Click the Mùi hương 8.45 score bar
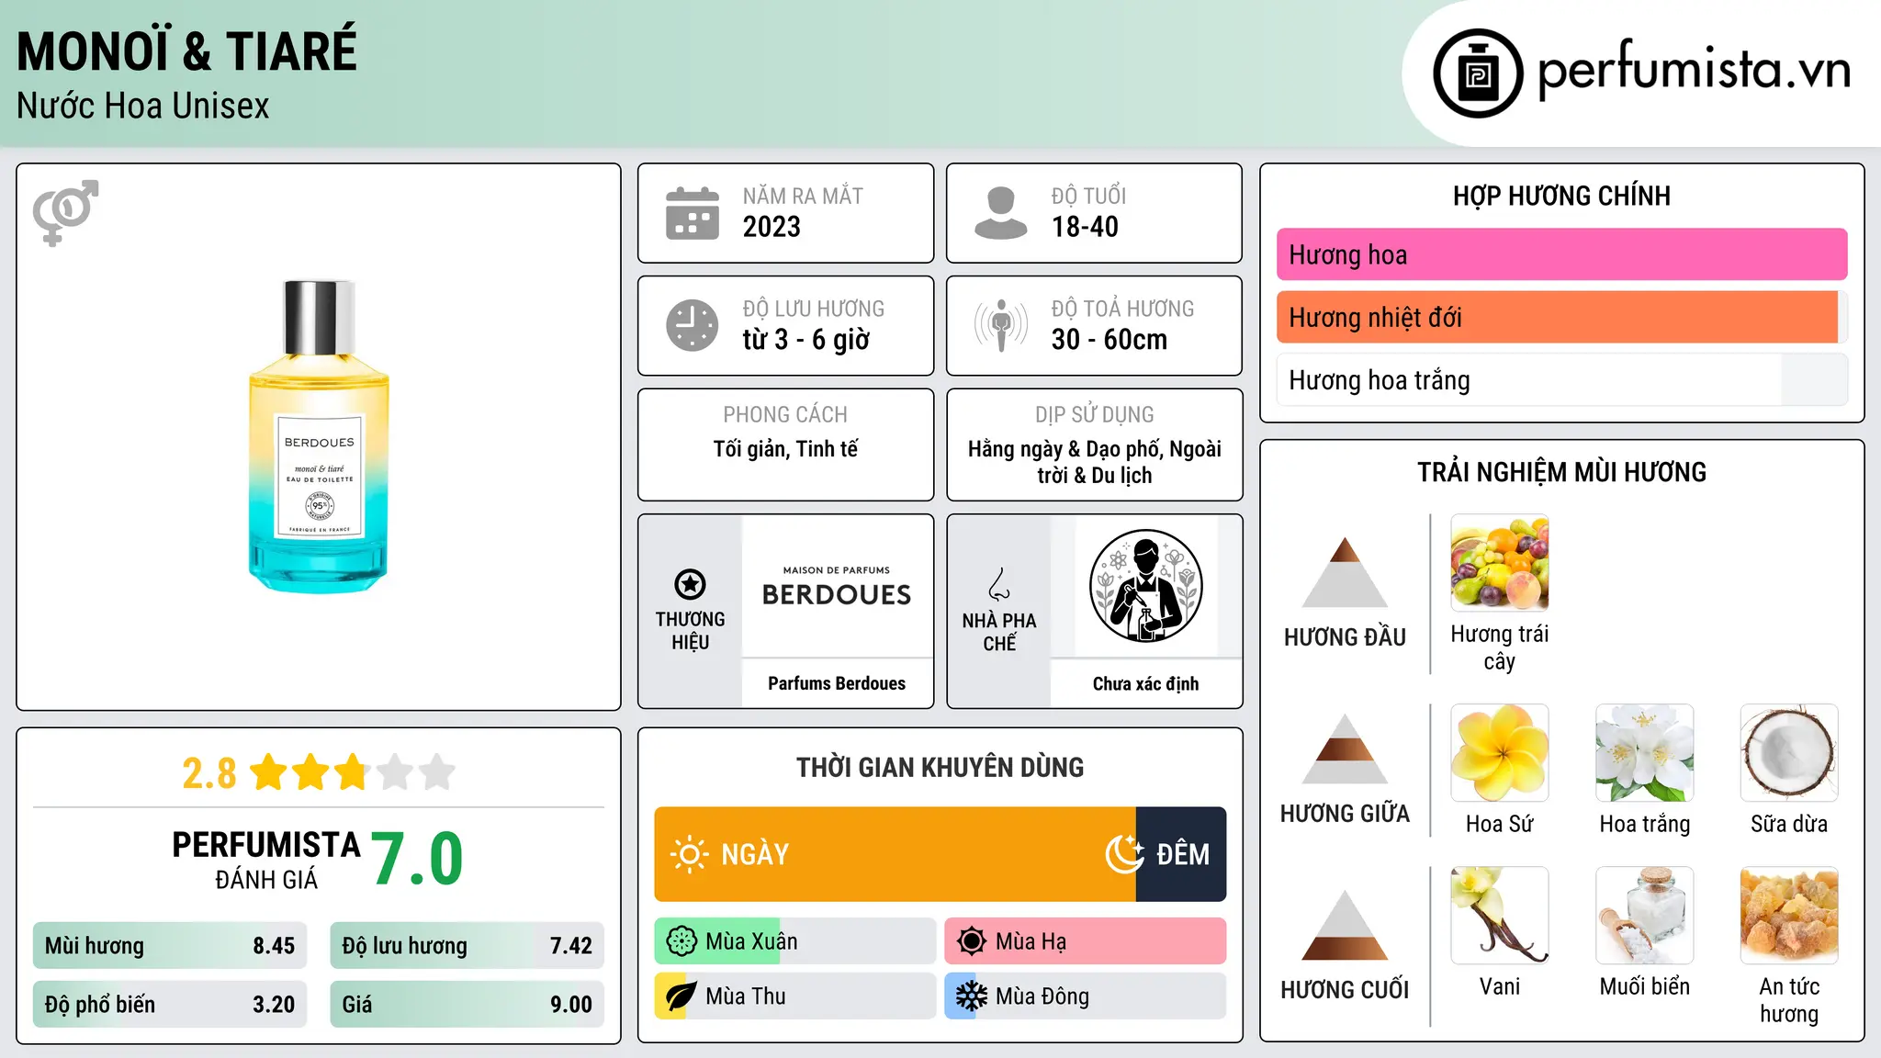The height and width of the screenshot is (1058, 1881). click(x=170, y=946)
